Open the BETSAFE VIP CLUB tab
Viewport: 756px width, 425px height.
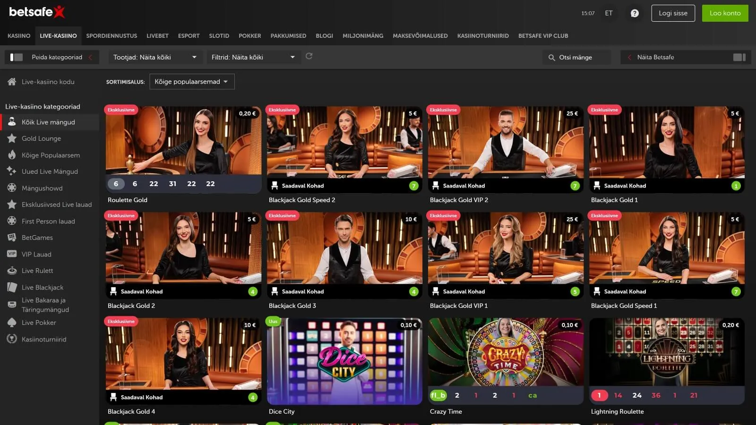(x=543, y=36)
